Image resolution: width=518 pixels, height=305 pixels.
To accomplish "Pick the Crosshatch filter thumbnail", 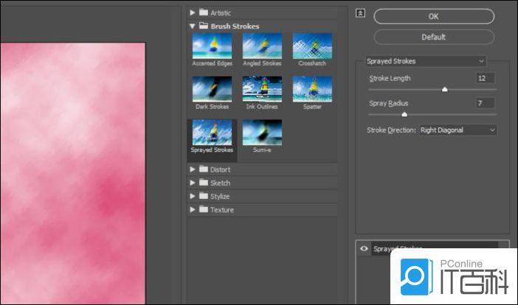I will coord(311,46).
